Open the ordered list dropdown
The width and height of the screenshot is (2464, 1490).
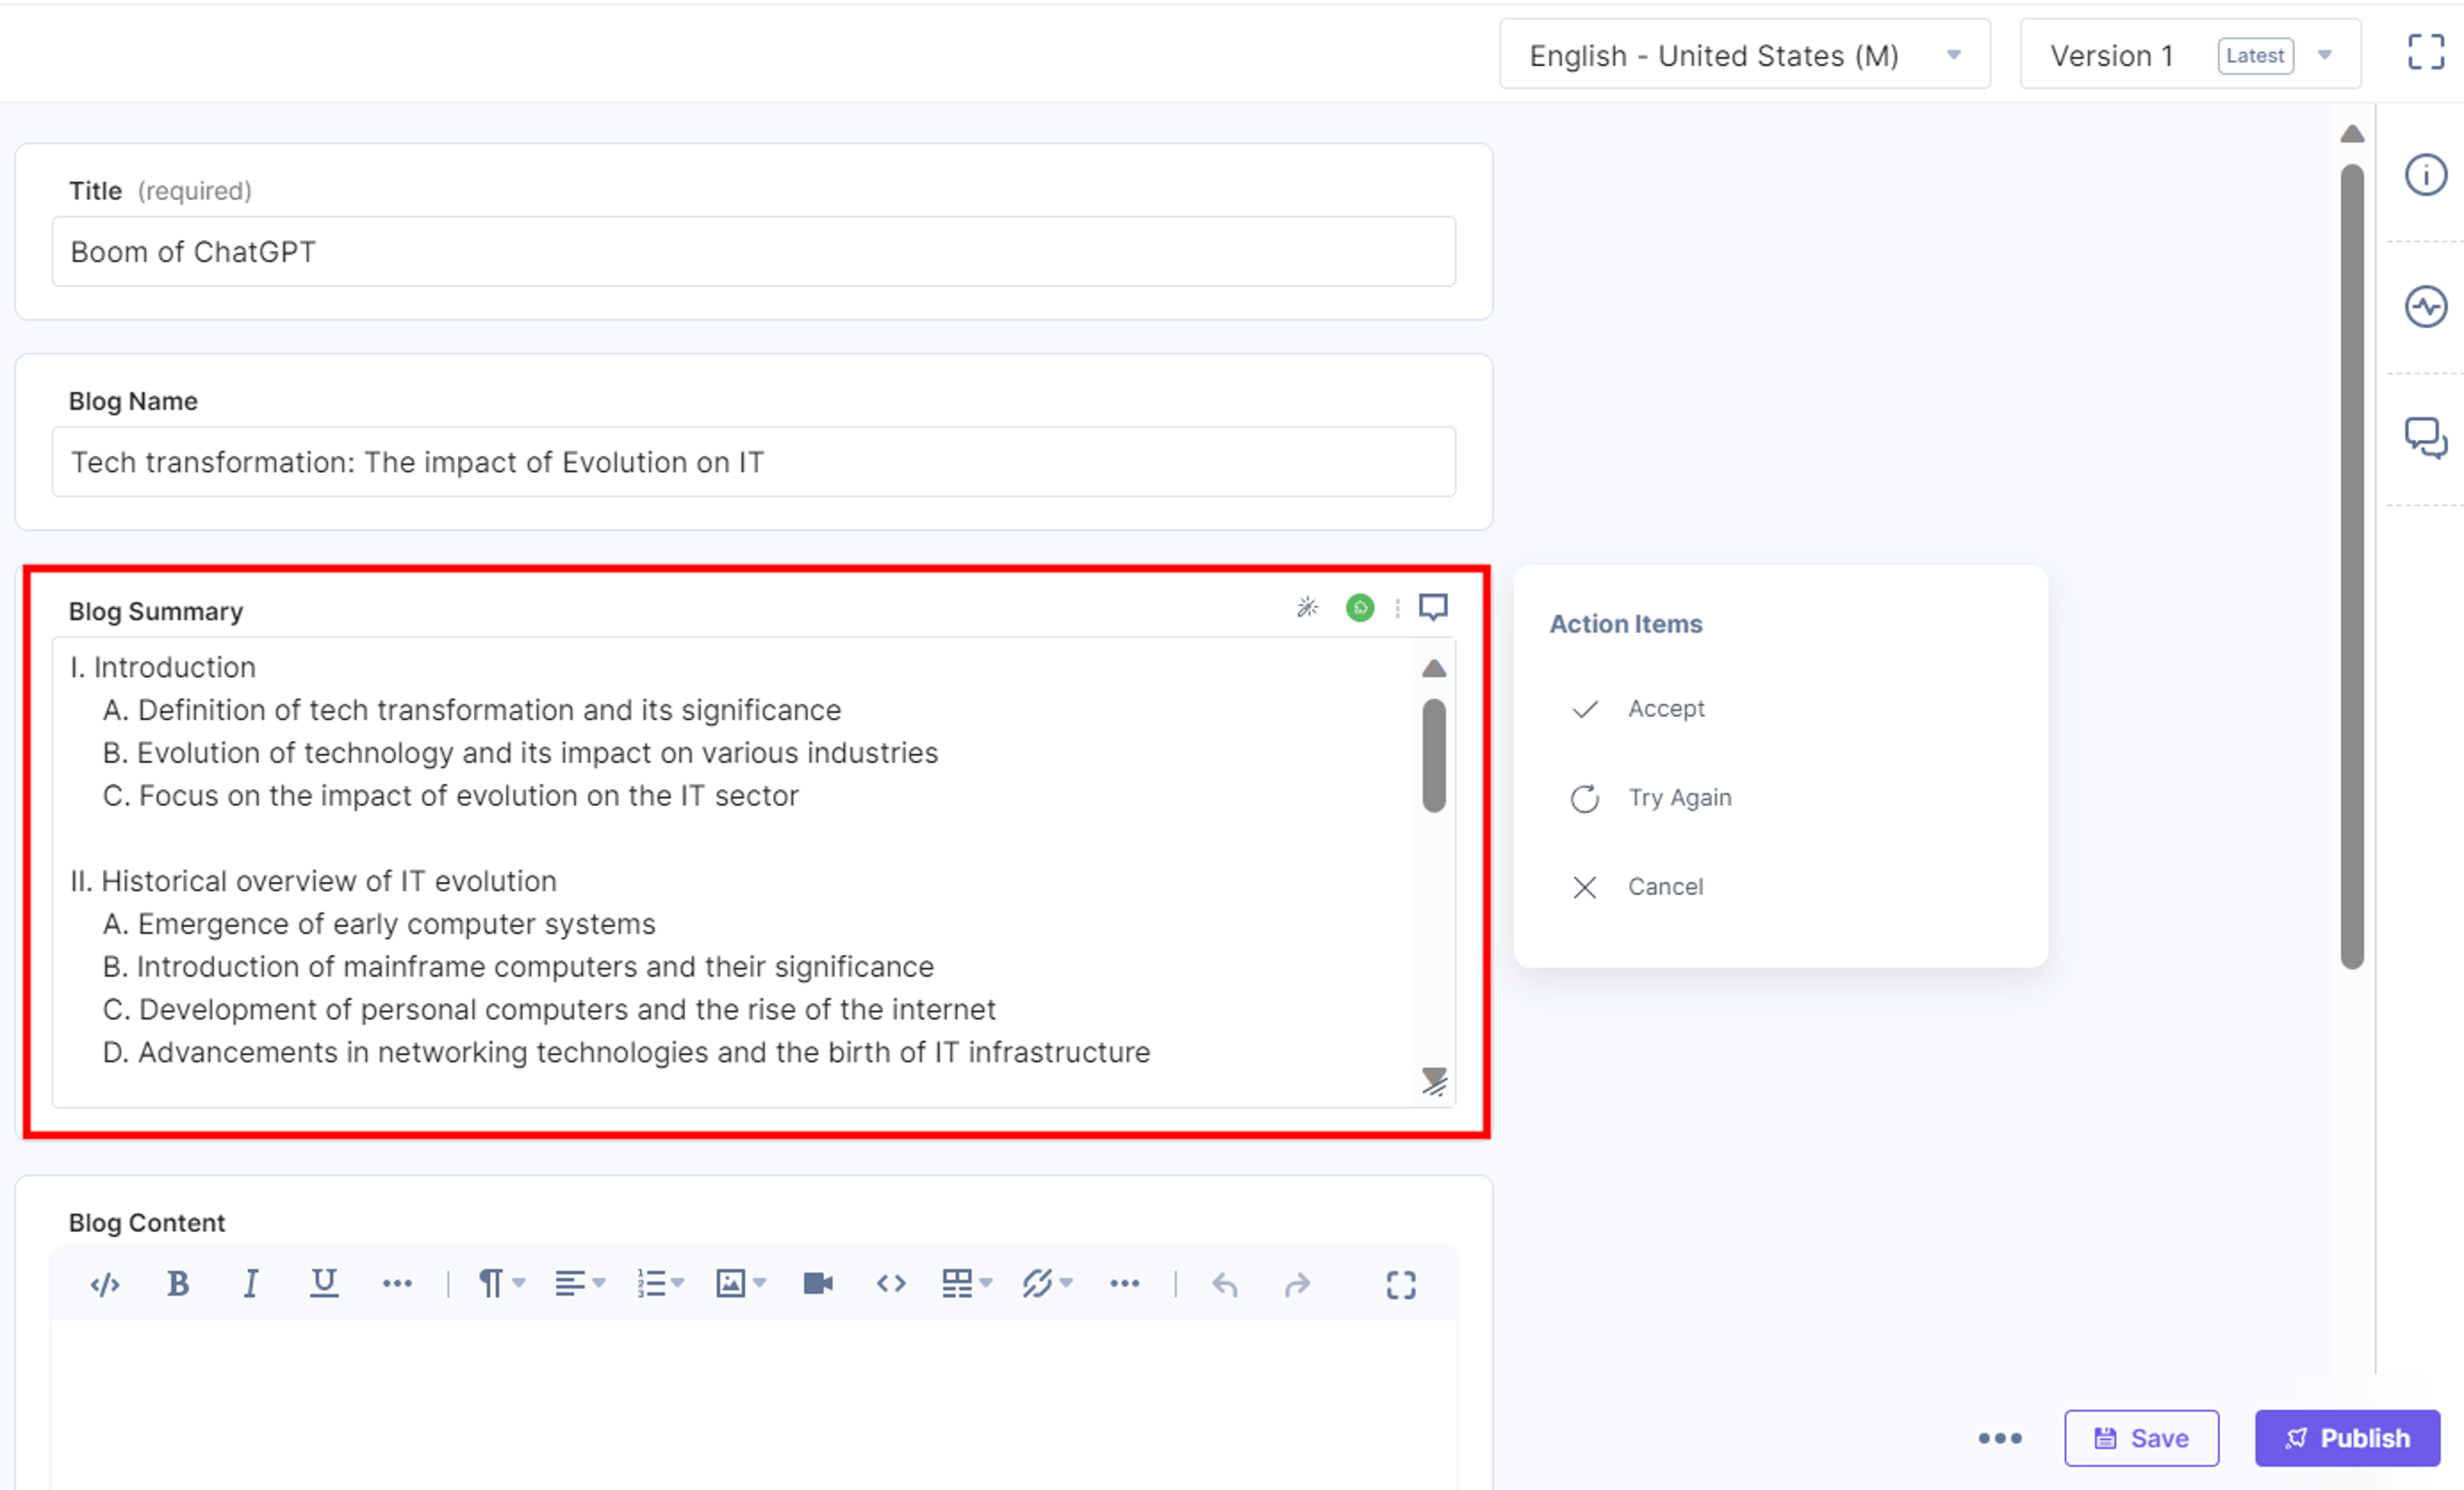(660, 1284)
